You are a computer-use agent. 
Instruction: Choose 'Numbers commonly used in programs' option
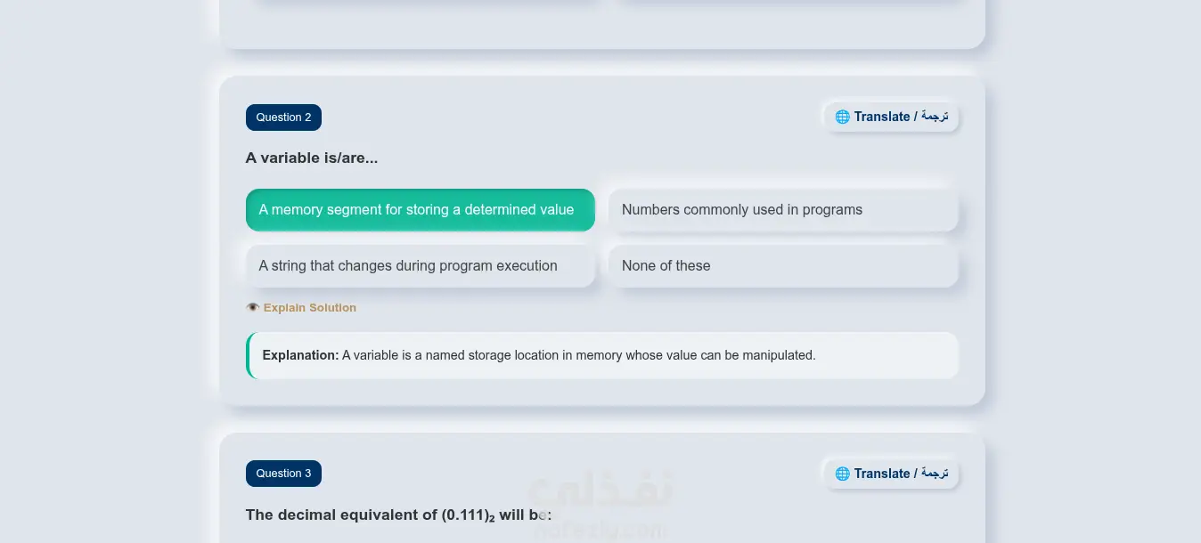(783, 210)
